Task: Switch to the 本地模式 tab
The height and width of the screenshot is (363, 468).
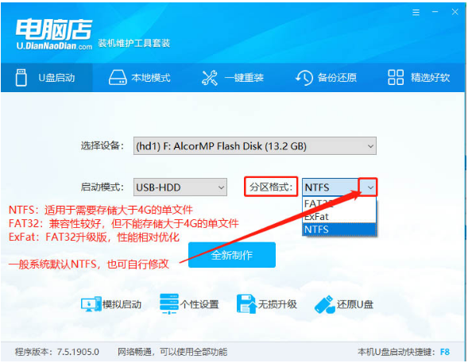Action: click(x=139, y=78)
